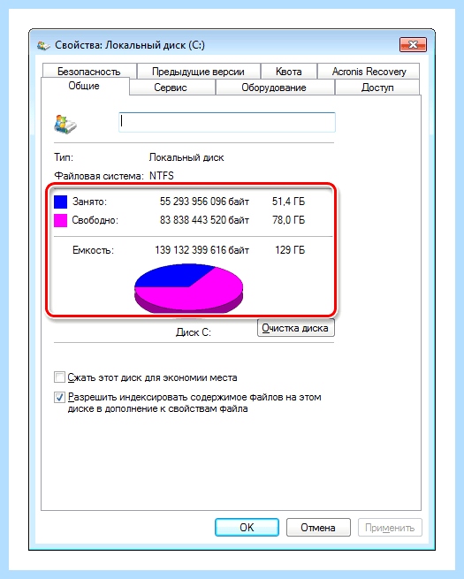
Task: Close the Свойства dialog window
Action: [x=413, y=45]
